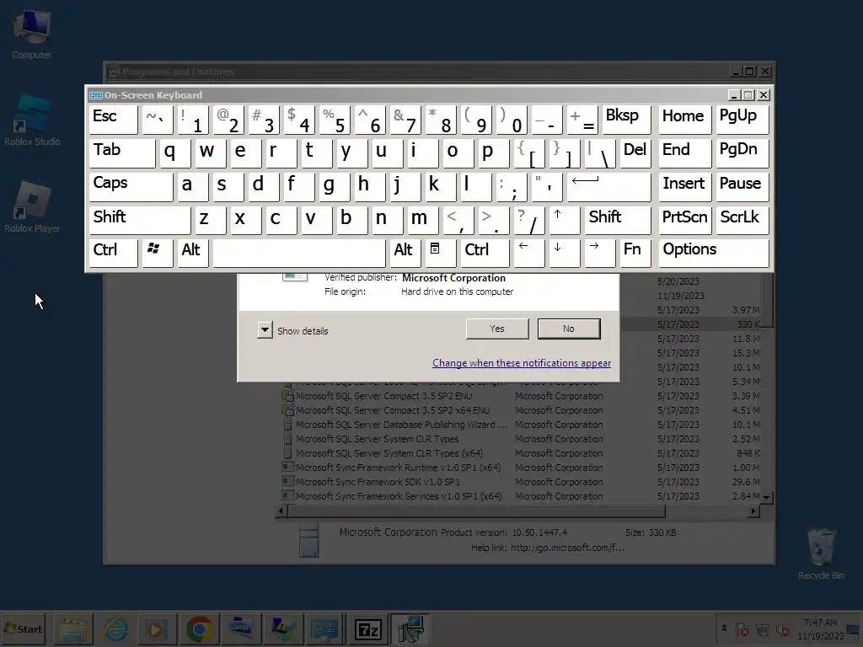Tap the Tab key on the On-Screen Keyboard
Viewport: 863px width, 647px height.
click(x=122, y=153)
